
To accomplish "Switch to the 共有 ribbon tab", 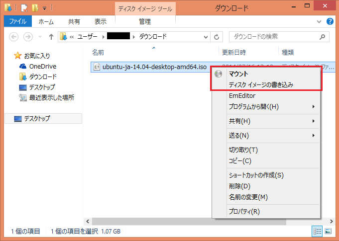I will pyautogui.click(x=74, y=21).
